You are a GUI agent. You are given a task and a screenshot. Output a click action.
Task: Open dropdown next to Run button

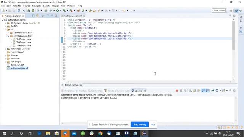click(x=61, y=11)
